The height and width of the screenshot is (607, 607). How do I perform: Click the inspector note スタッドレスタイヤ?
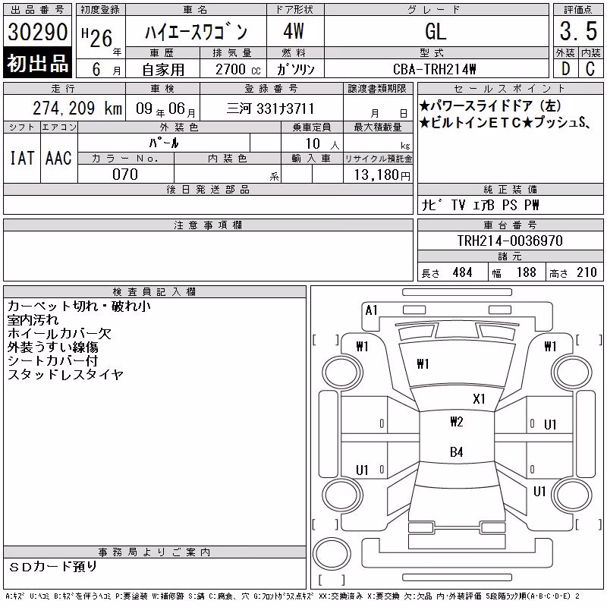[66, 375]
